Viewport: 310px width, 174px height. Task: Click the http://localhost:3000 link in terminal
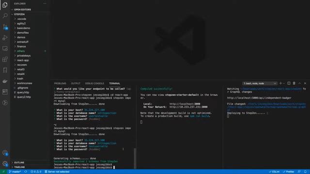pos(185,104)
